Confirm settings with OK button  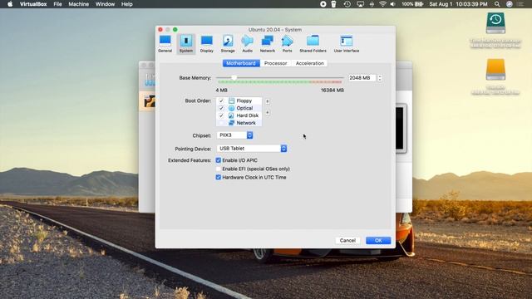point(378,240)
